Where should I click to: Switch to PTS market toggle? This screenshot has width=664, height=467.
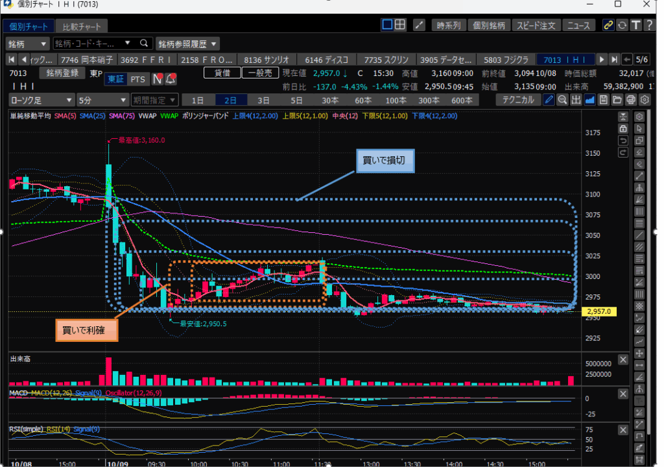[137, 79]
